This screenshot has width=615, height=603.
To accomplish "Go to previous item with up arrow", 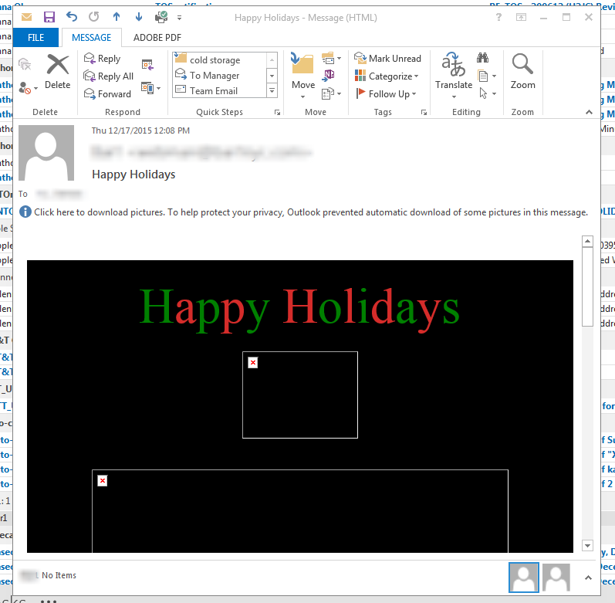I will [x=117, y=16].
